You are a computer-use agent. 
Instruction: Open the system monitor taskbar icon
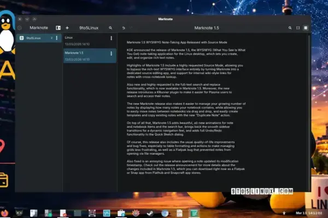click(107, 213)
